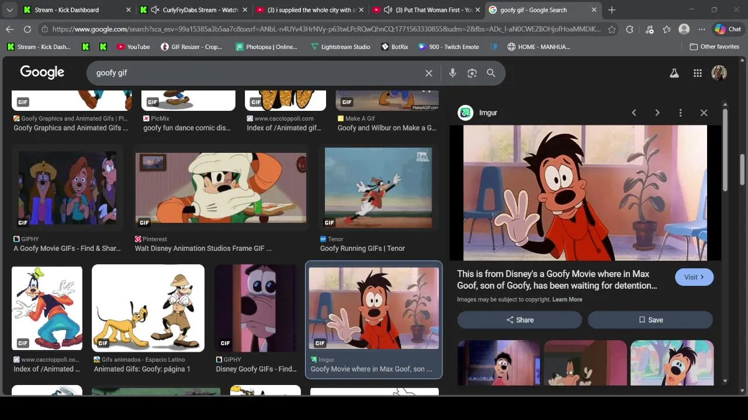Open the Google account avatar
Viewport: 748px width, 420px height.
click(719, 73)
